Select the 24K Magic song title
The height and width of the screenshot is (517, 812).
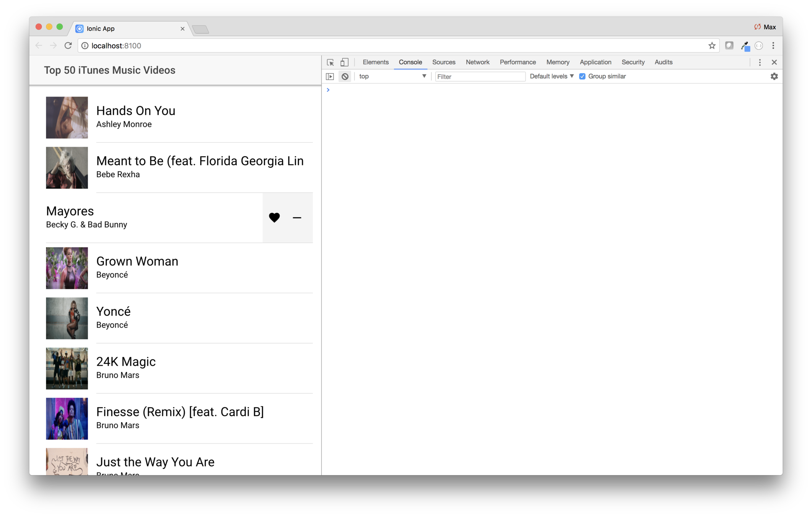point(126,362)
